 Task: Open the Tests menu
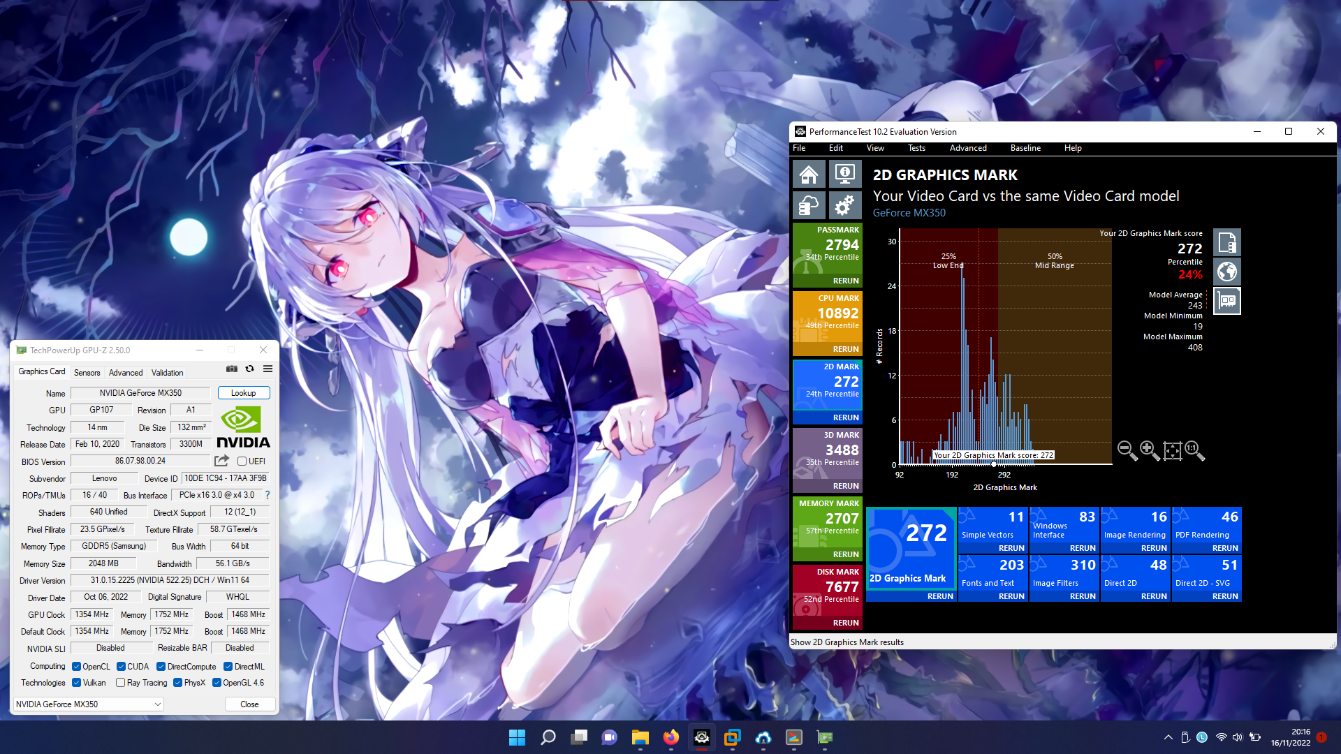coord(916,148)
